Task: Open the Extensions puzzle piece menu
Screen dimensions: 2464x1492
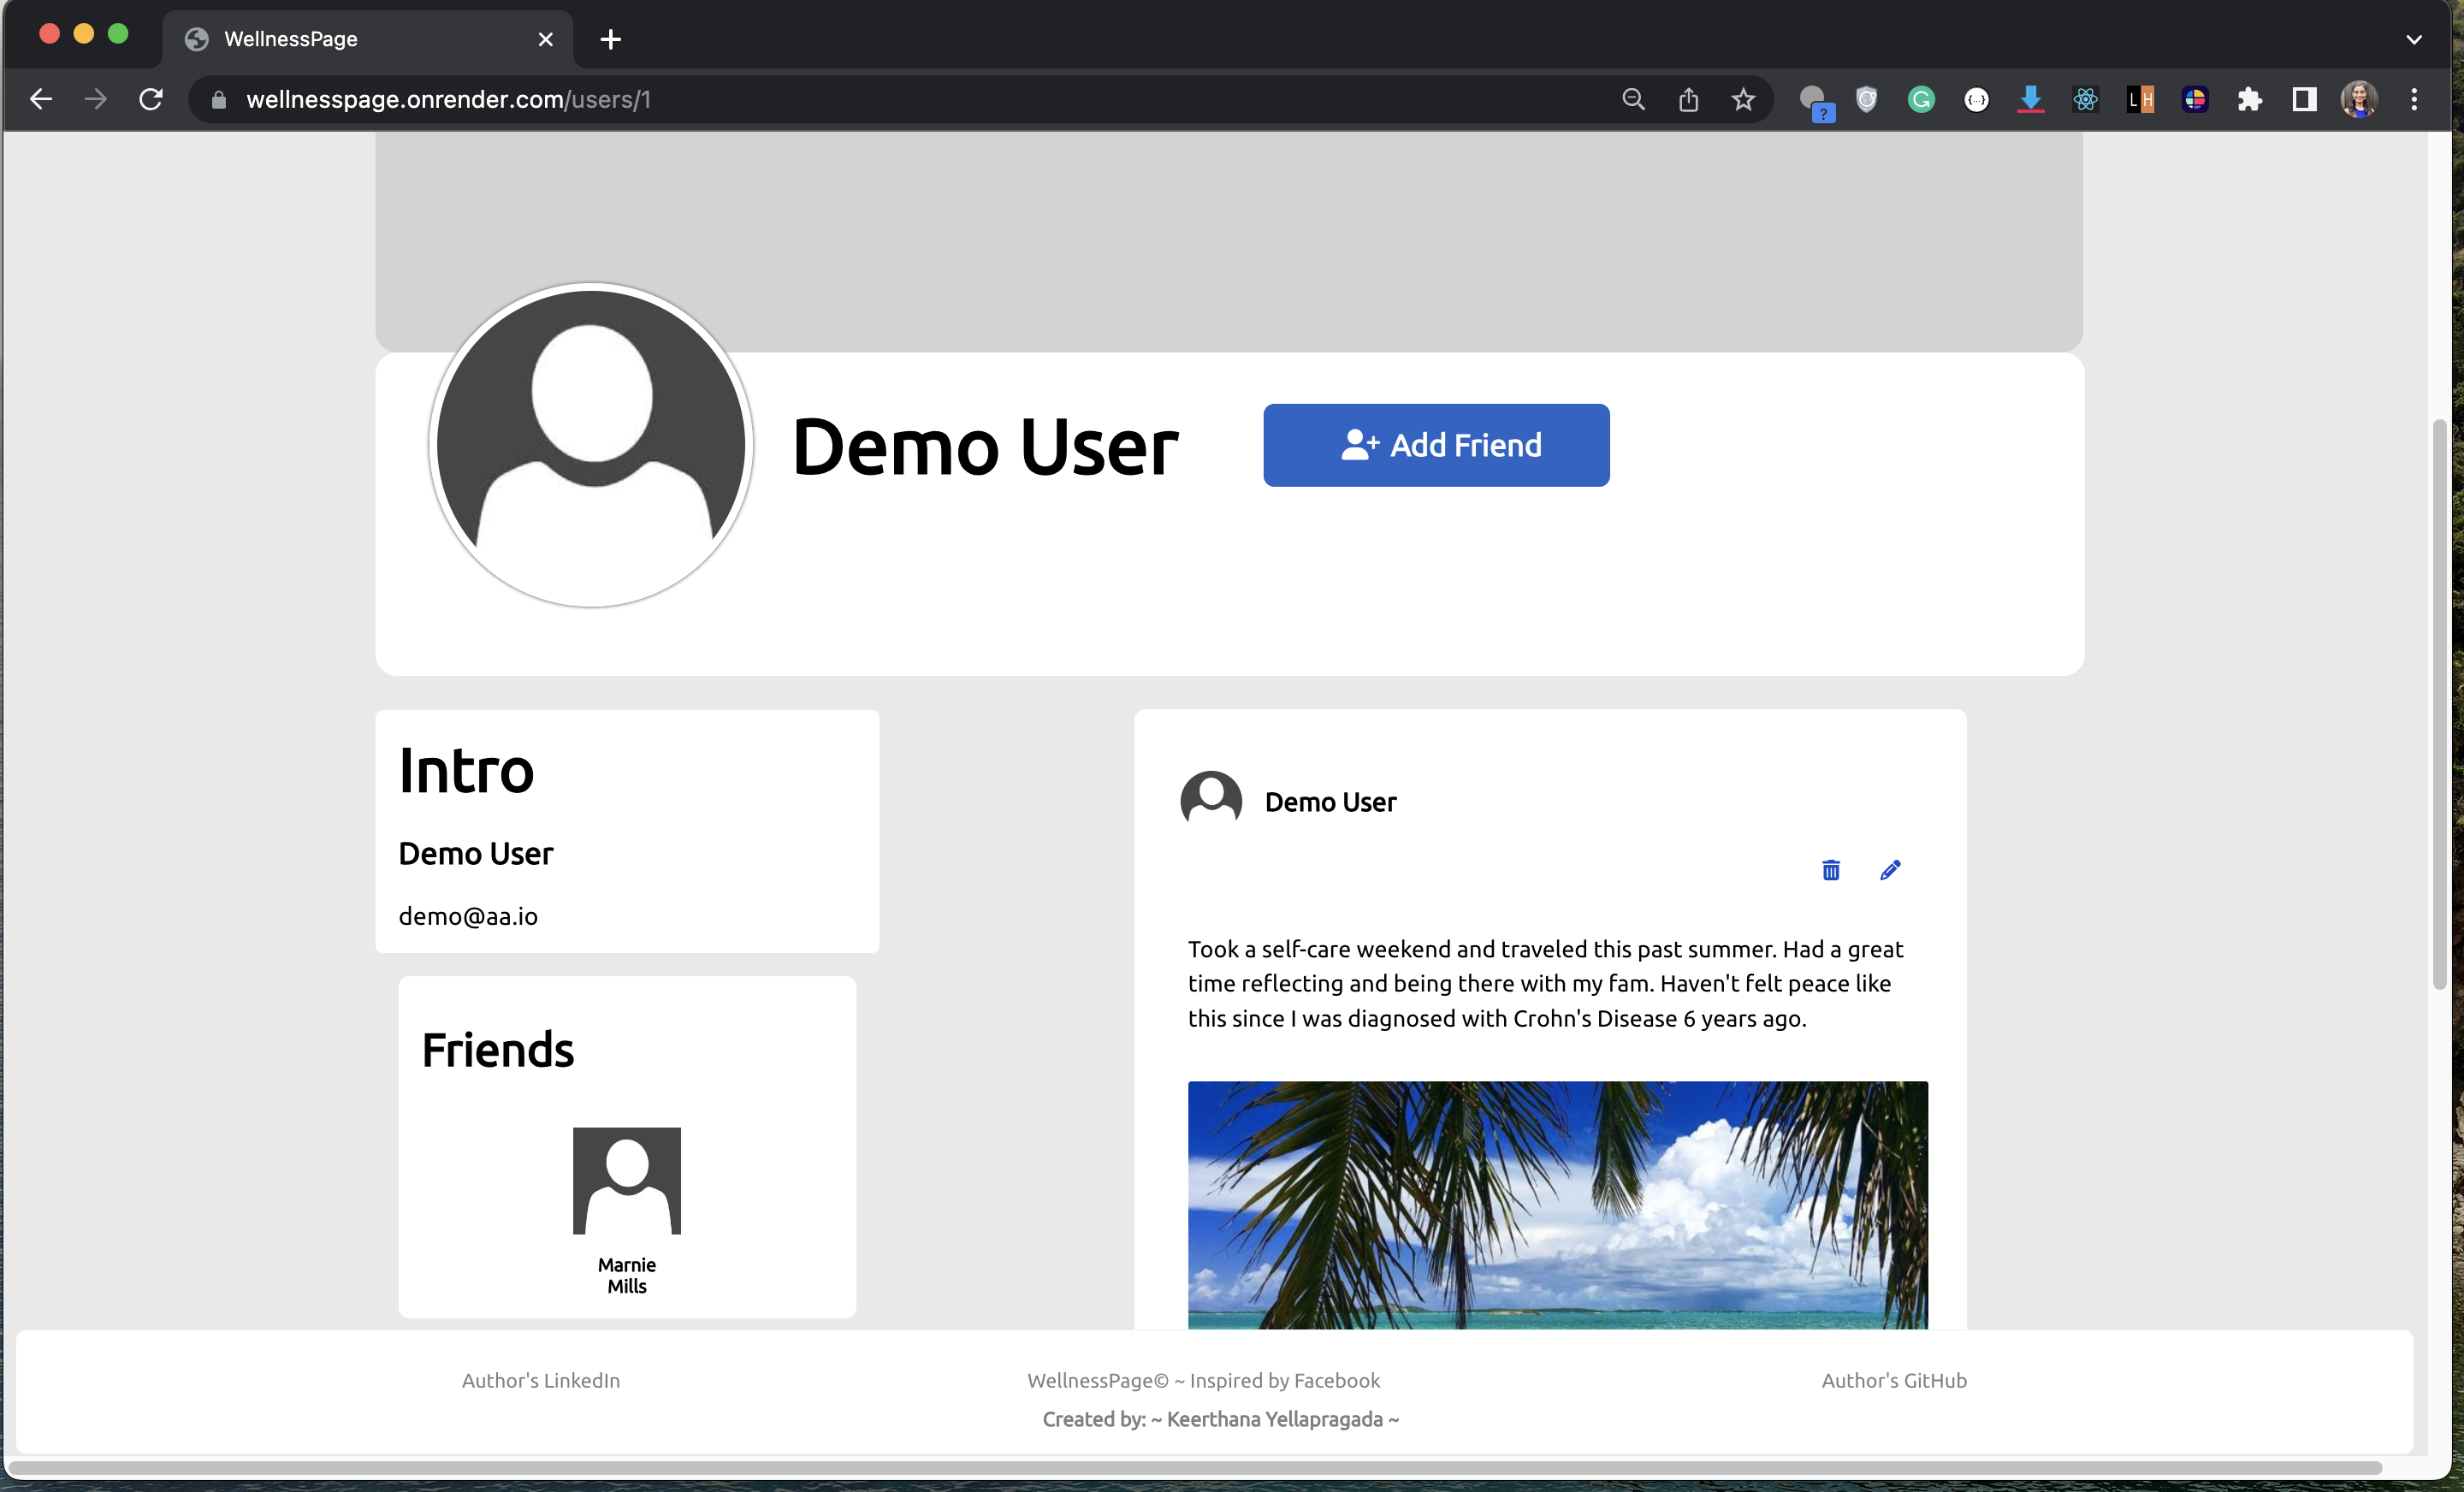Action: [x=2250, y=99]
